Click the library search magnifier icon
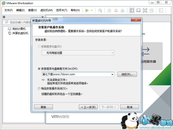Screen dimensions: 173x130 point(7,22)
